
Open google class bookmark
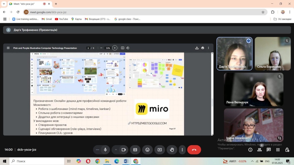127,19
